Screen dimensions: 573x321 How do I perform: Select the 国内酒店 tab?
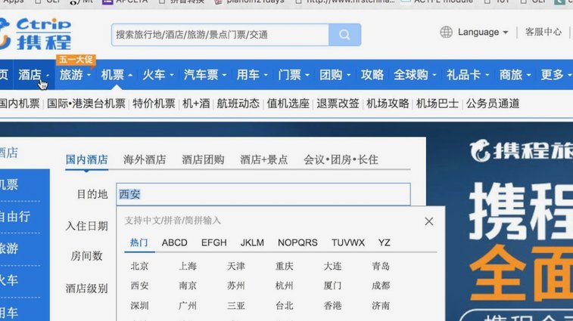click(x=86, y=160)
